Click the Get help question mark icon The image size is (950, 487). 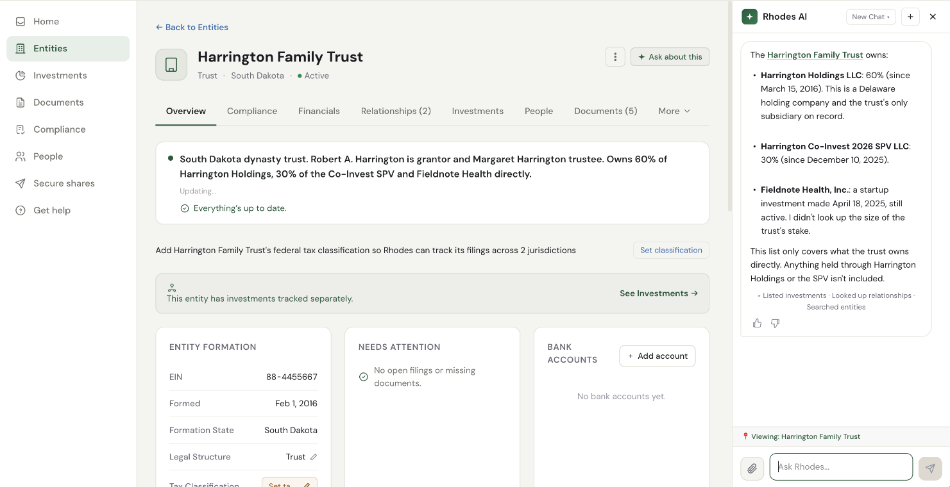pyautogui.click(x=21, y=210)
